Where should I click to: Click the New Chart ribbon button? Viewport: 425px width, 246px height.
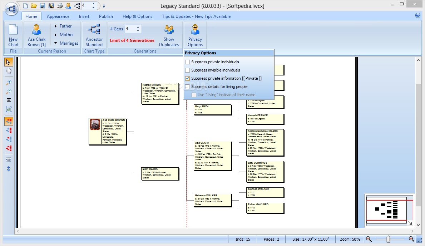(13, 35)
